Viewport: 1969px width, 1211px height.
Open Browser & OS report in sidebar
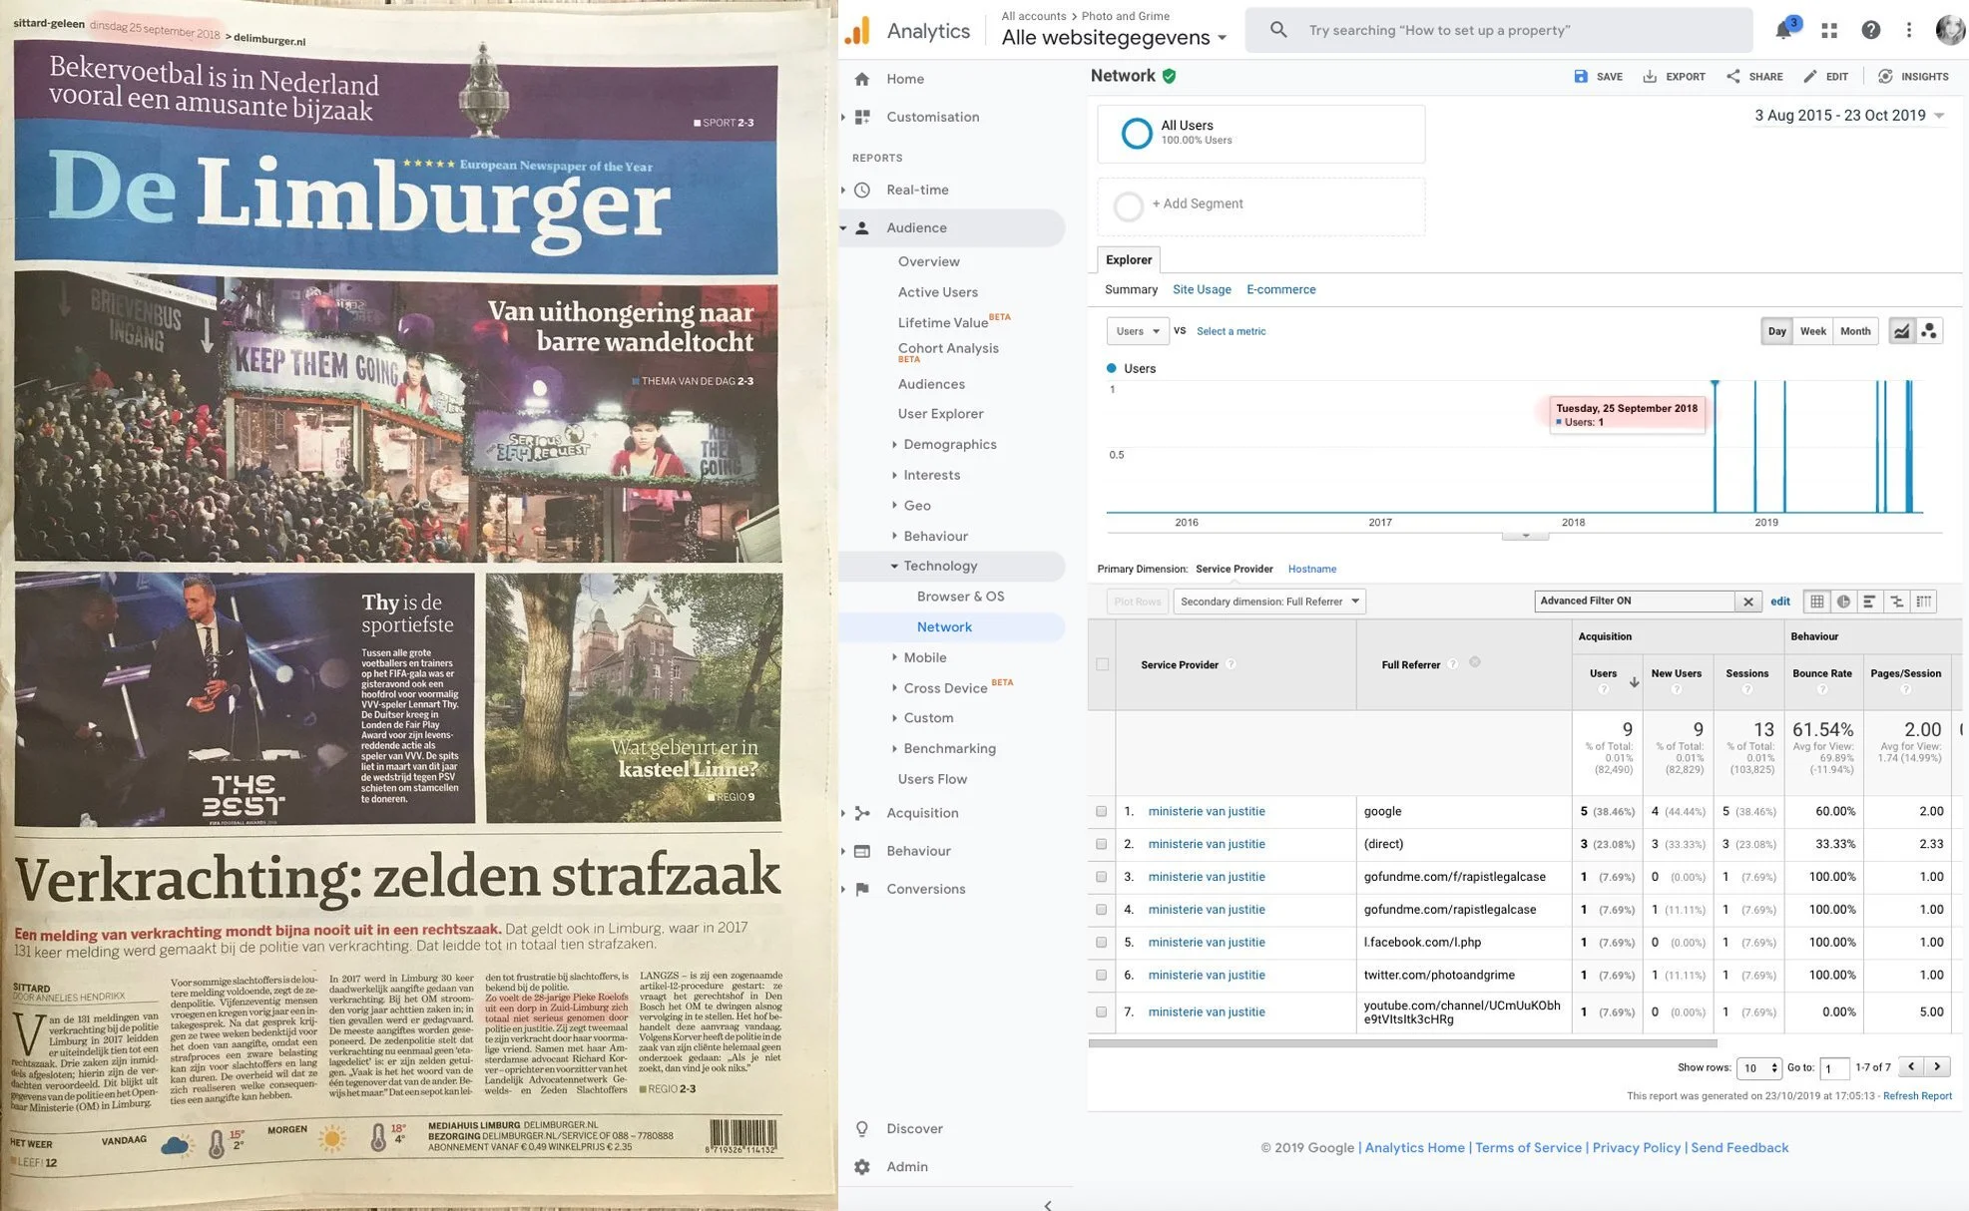[x=960, y=597]
